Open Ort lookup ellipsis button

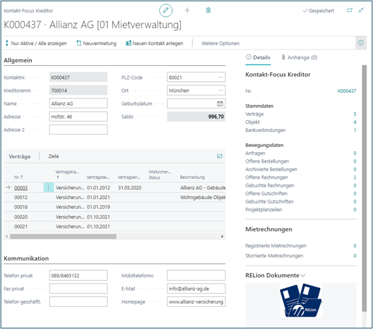pos(221,90)
